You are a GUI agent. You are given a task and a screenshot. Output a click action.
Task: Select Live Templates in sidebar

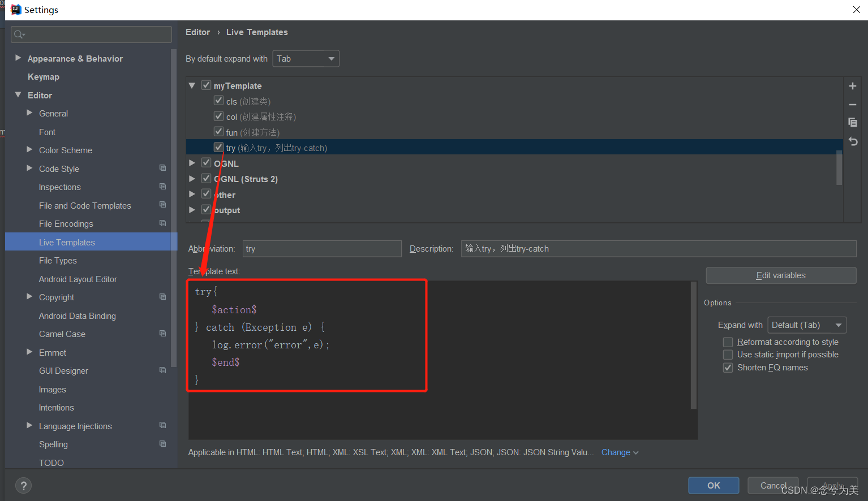[x=91, y=242]
